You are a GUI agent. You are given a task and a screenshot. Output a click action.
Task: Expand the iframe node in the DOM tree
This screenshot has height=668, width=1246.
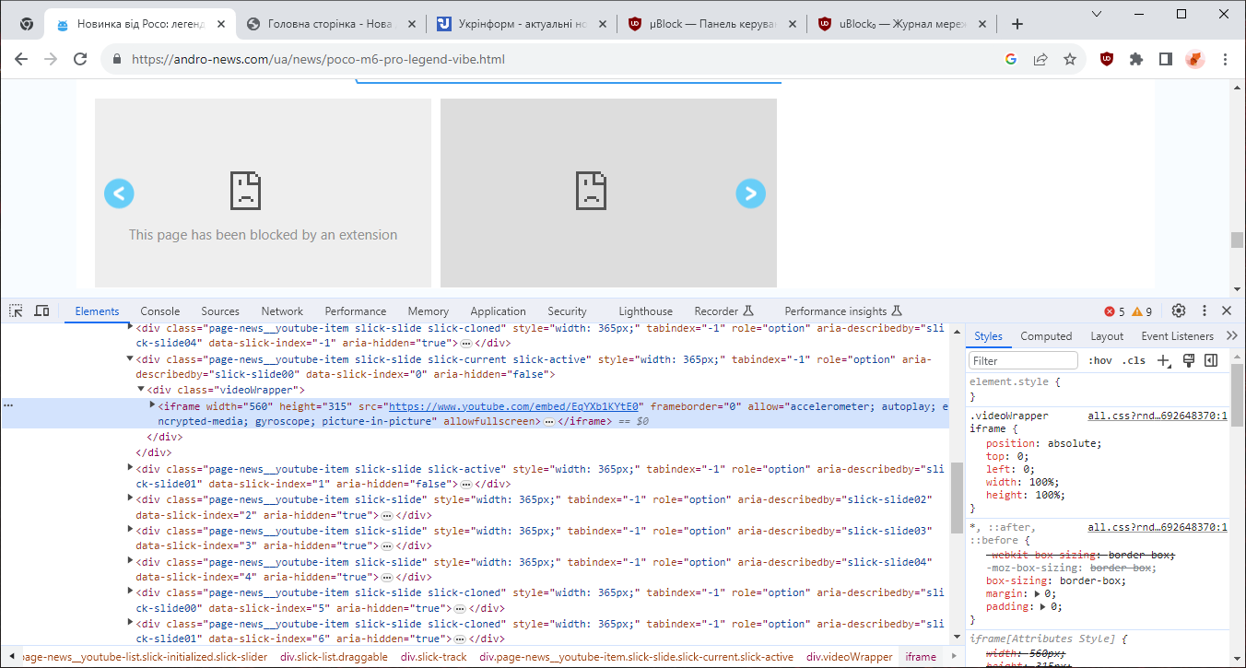click(153, 405)
